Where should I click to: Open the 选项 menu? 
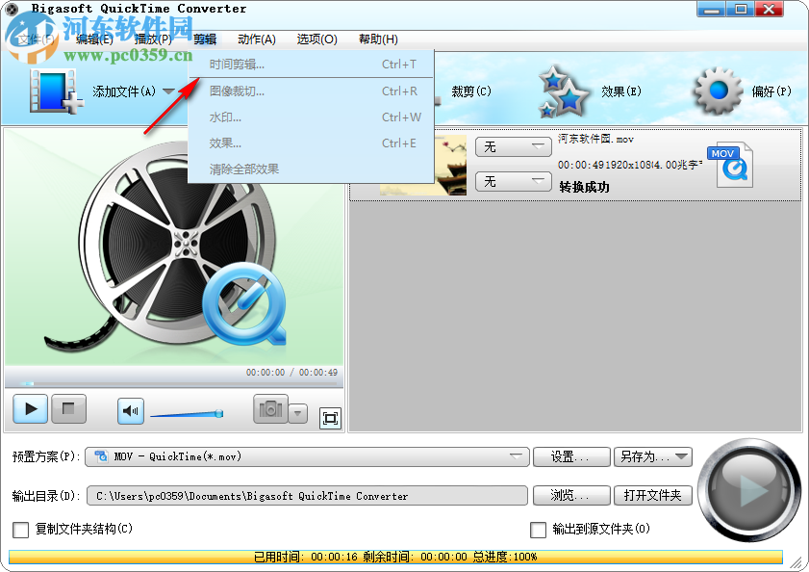pos(318,39)
